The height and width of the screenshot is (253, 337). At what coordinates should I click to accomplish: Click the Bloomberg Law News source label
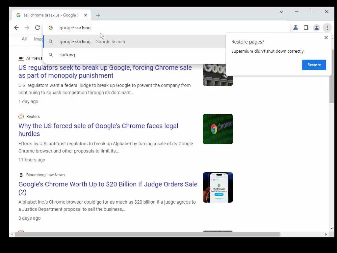[45, 175]
